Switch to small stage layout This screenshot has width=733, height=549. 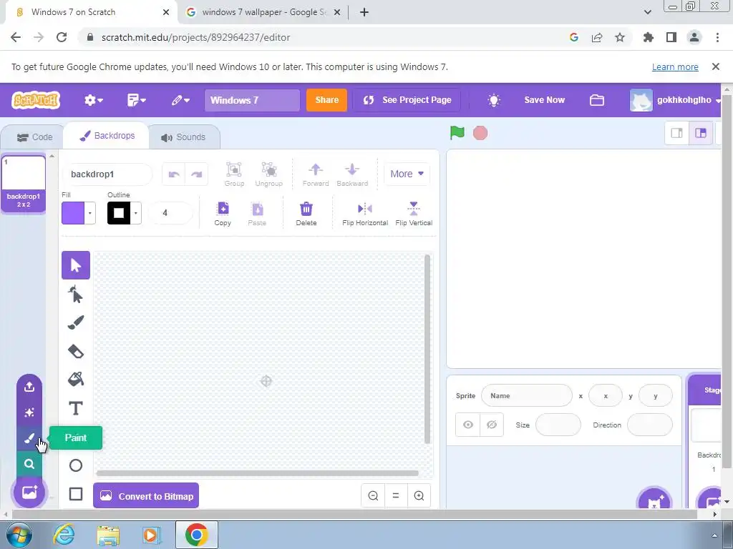point(677,133)
